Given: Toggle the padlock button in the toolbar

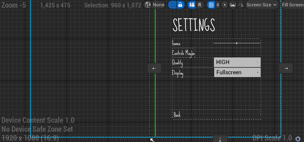Looking at the screenshot, I should [x=180, y=5].
